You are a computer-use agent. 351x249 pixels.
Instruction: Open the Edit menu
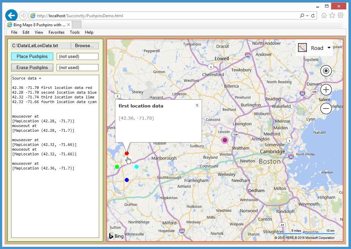pyautogui.click(x=26, y=32)
